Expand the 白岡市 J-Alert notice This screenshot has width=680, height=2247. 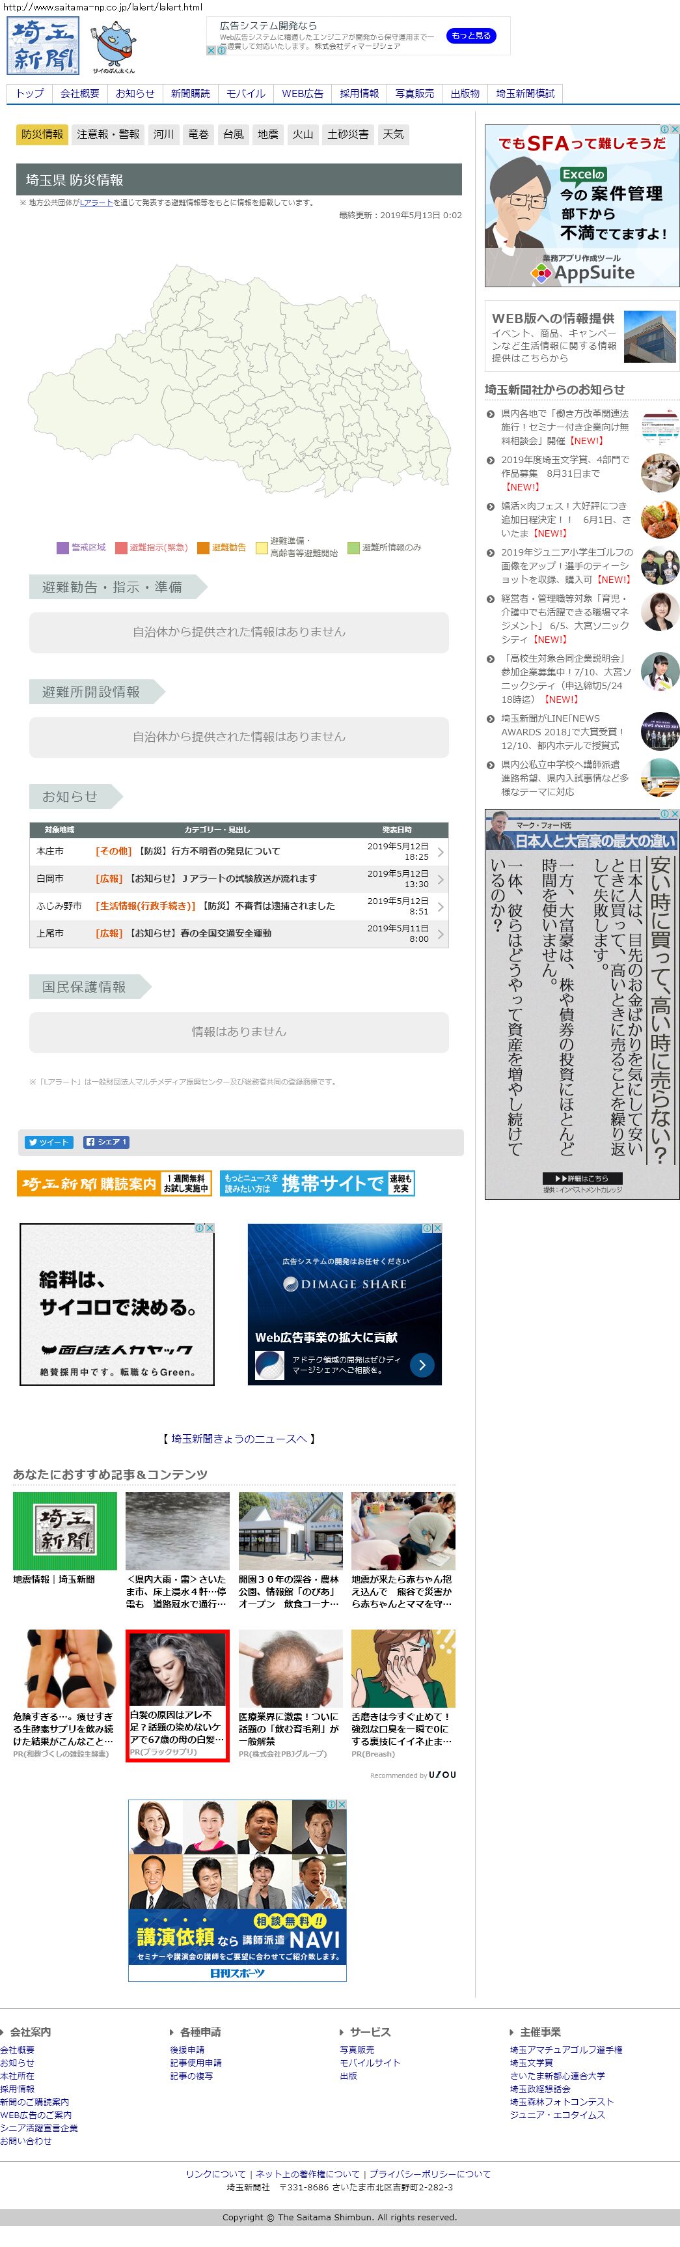coord(441,879)
